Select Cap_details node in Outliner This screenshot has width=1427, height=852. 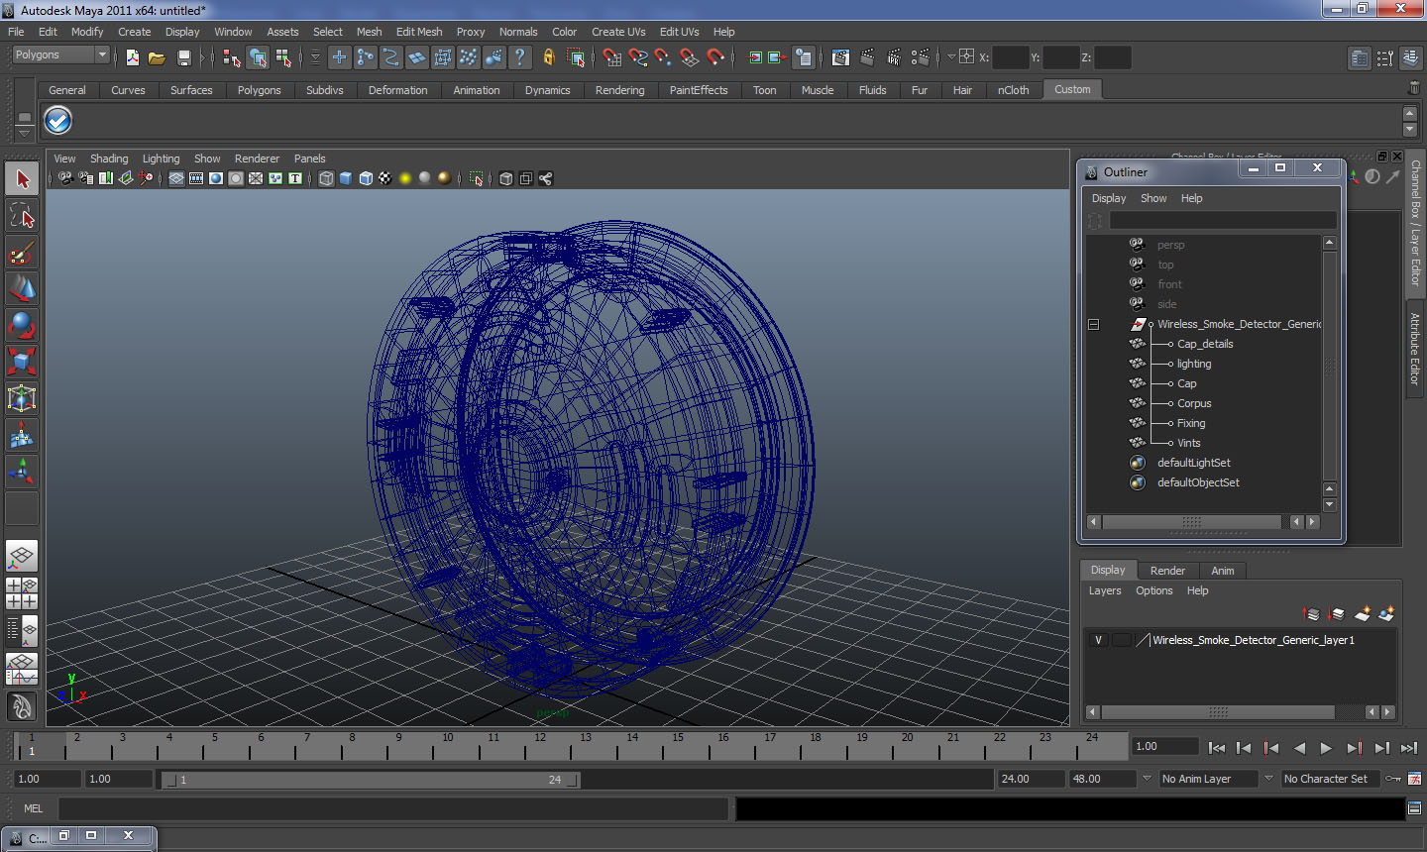[x=1205, y=344]
